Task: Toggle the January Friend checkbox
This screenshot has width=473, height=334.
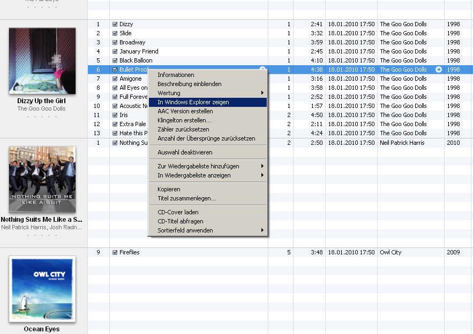Action: coord(115,51)
